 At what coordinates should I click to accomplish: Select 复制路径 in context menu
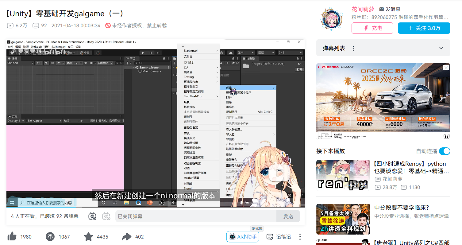click(248, 112)
